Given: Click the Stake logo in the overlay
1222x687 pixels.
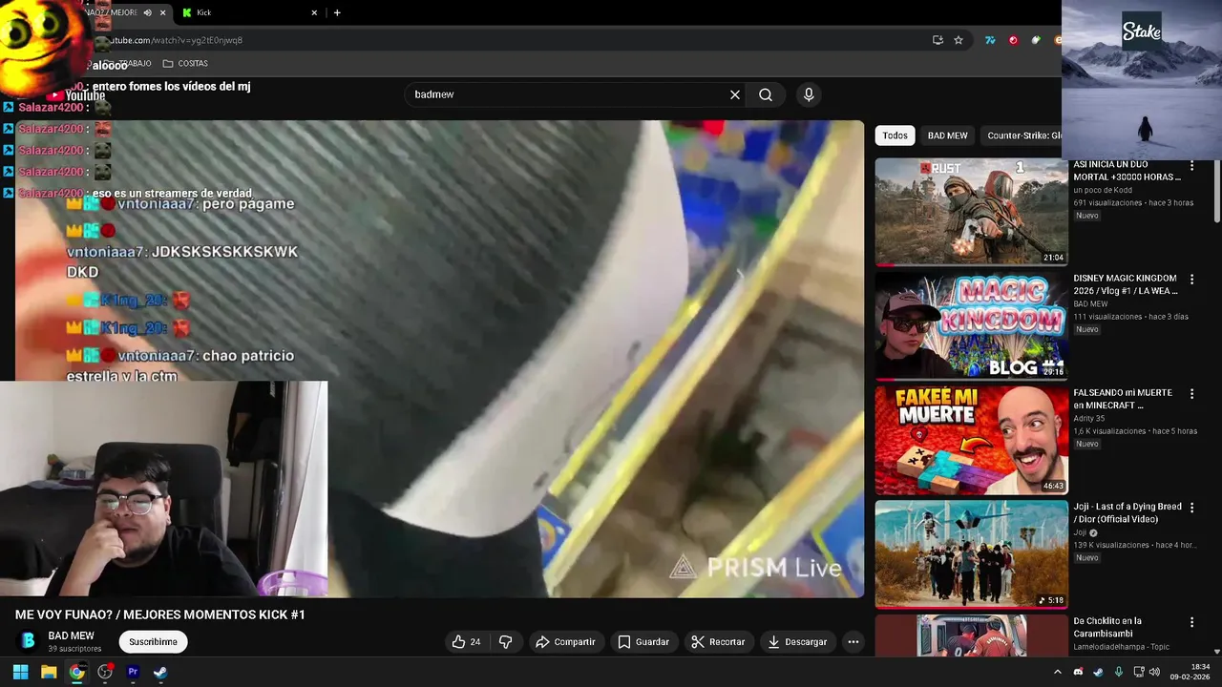Looking at the screenshot, I should pos(1141,31).
